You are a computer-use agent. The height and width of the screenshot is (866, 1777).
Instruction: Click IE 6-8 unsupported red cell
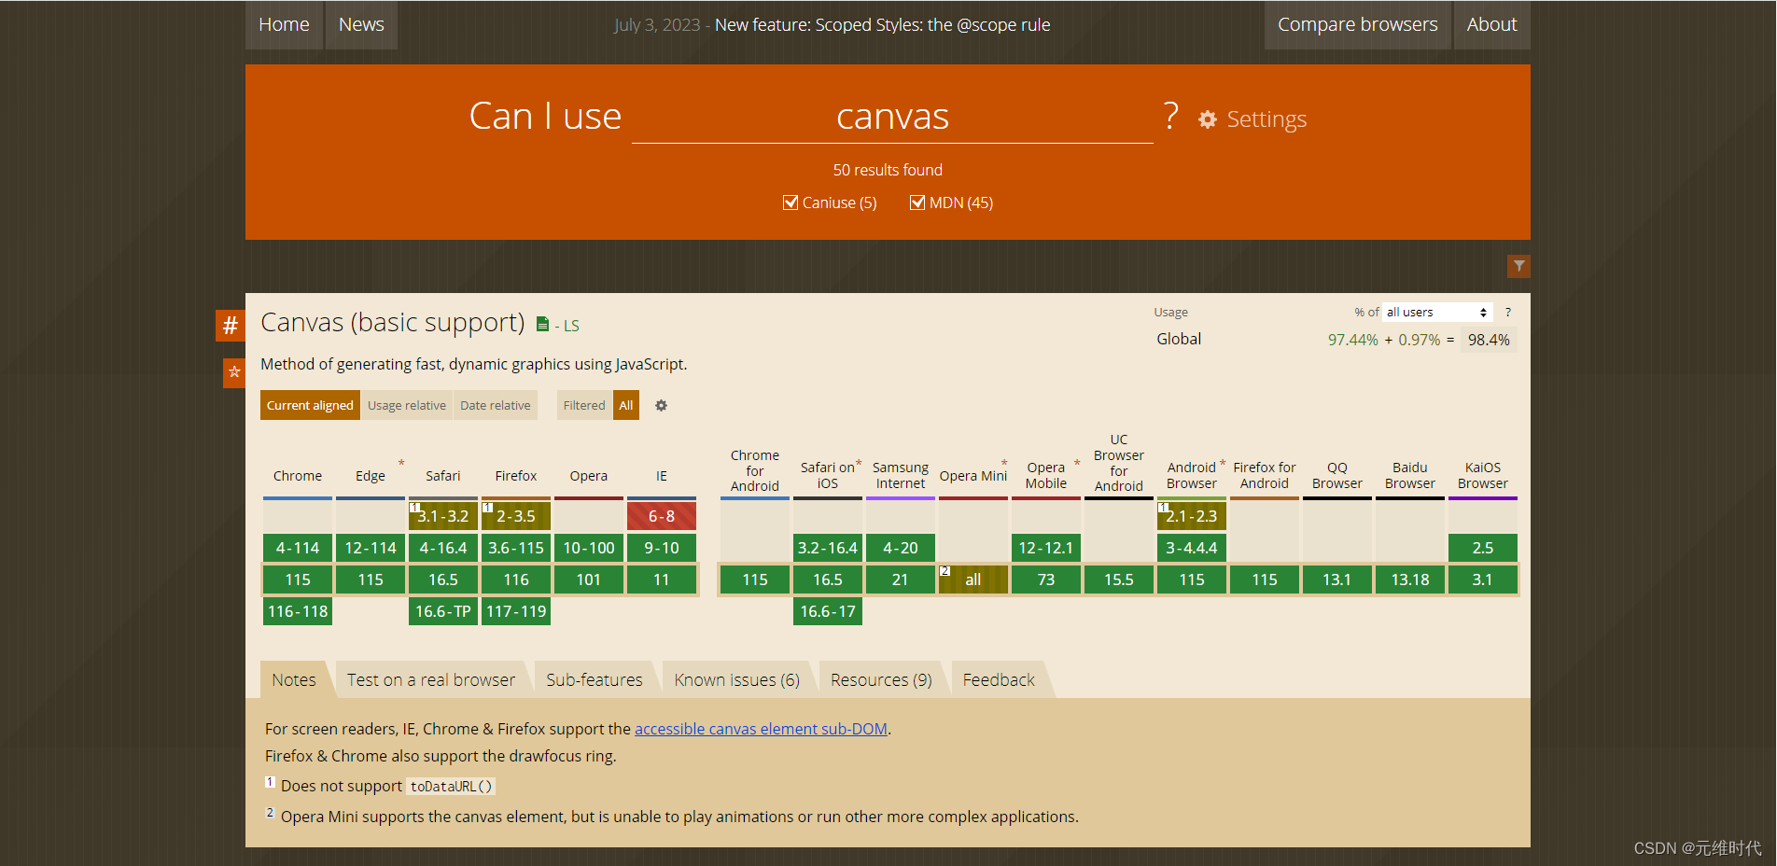click(x=662, y=516)
